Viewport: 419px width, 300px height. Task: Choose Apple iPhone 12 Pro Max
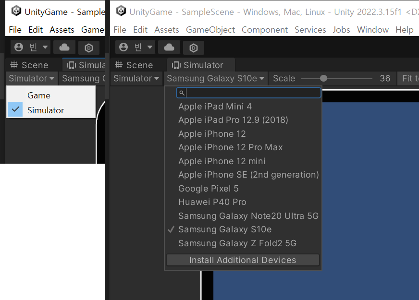tap(243, 147)
